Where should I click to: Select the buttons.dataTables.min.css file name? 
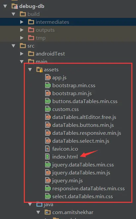(x=85, y=101)
